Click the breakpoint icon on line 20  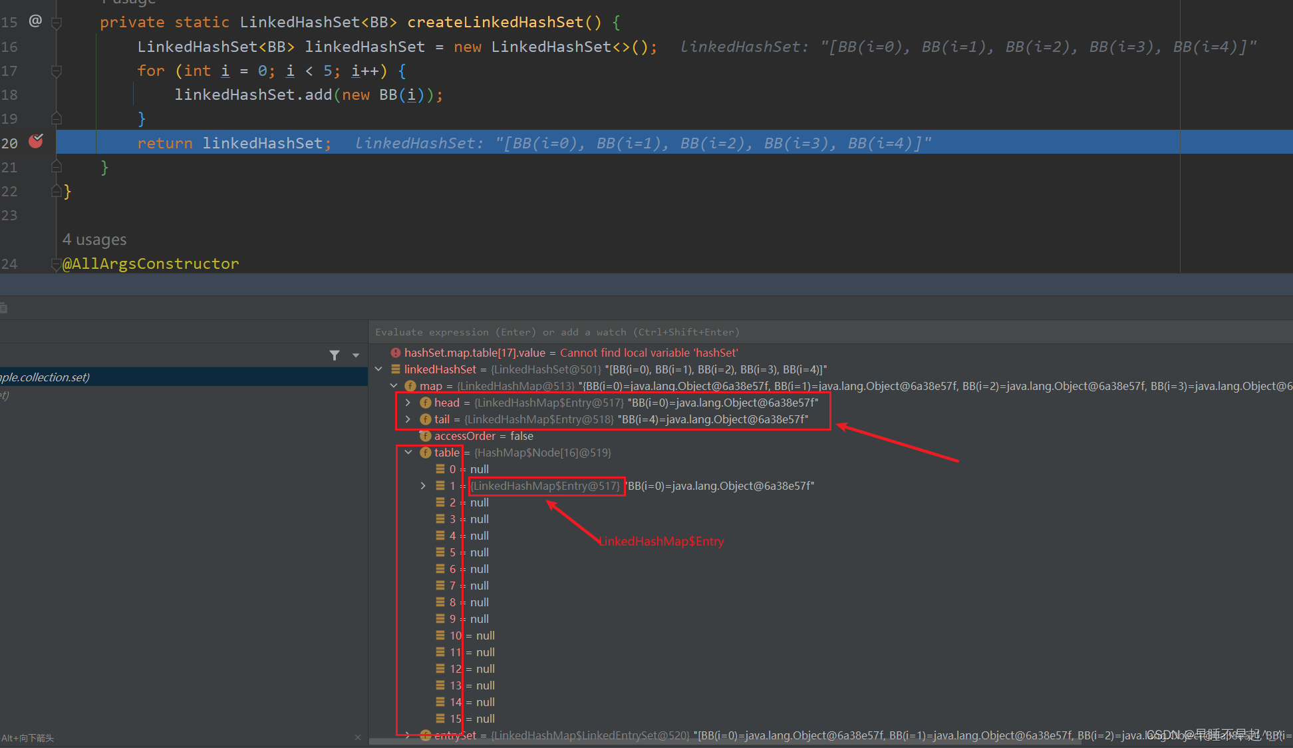click(36, 141)
